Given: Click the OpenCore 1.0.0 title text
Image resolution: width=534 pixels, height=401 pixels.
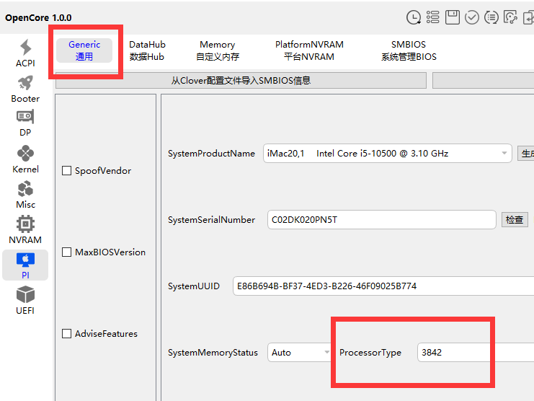Looking at the screenshot, I should [38, 18].
